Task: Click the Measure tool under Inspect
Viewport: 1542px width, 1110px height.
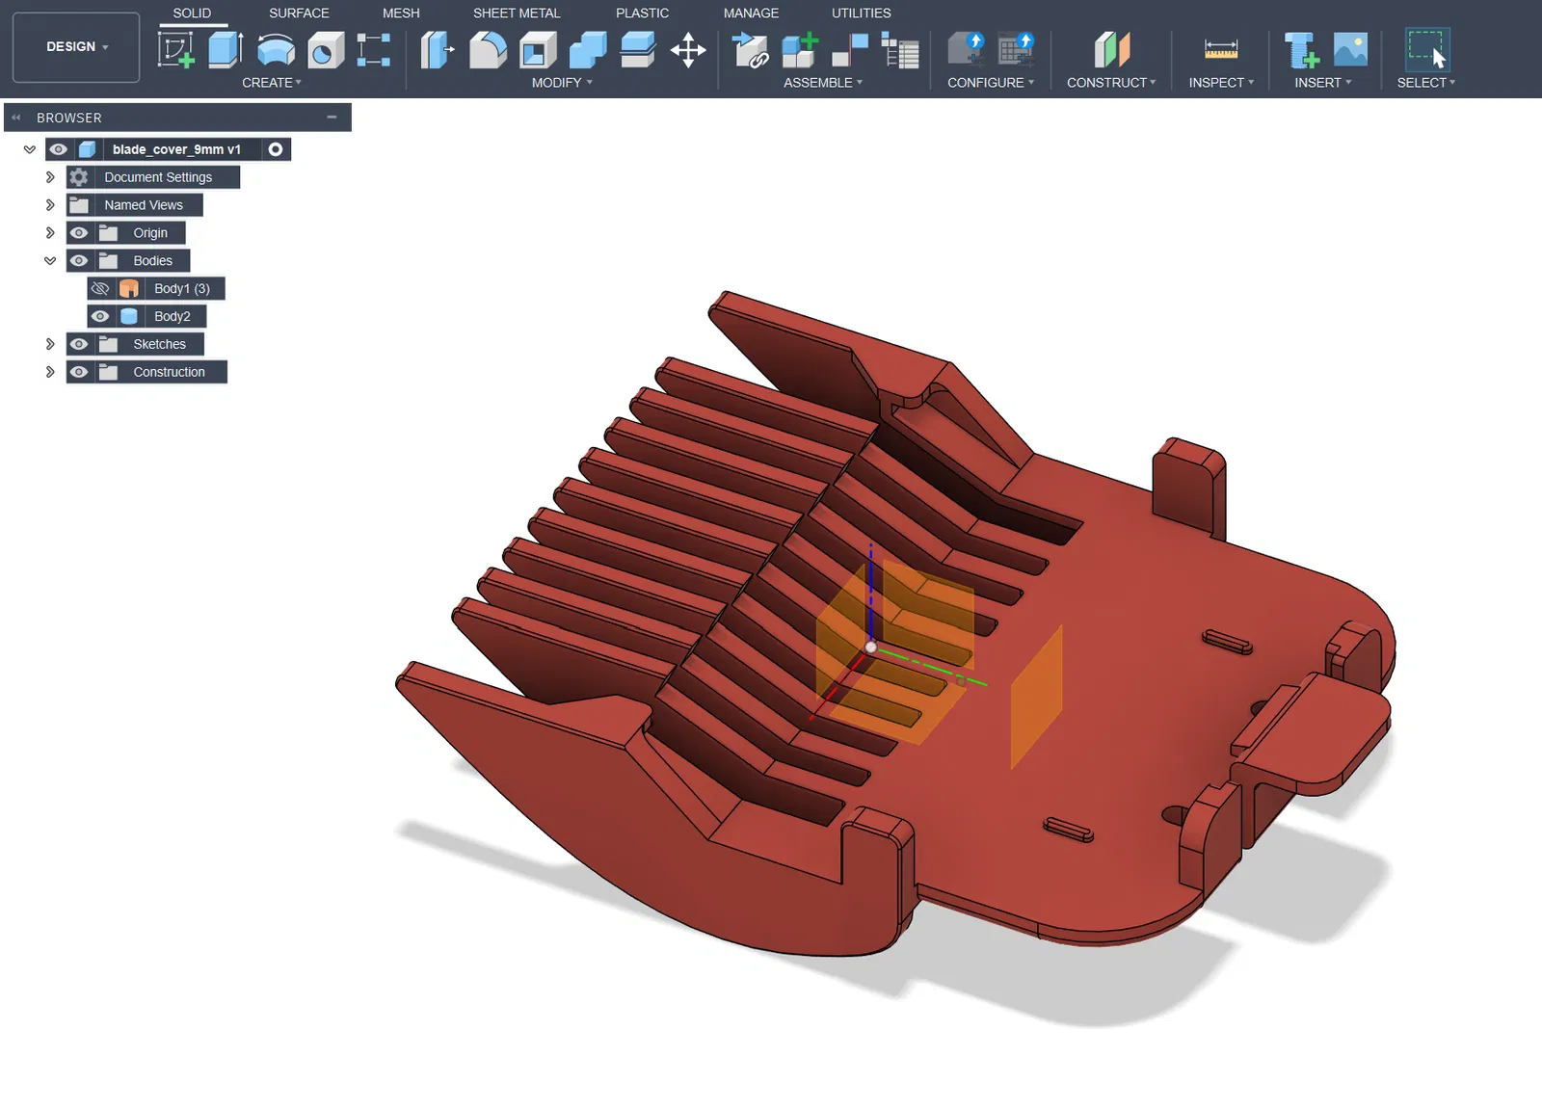Action: click(1220, 49)
